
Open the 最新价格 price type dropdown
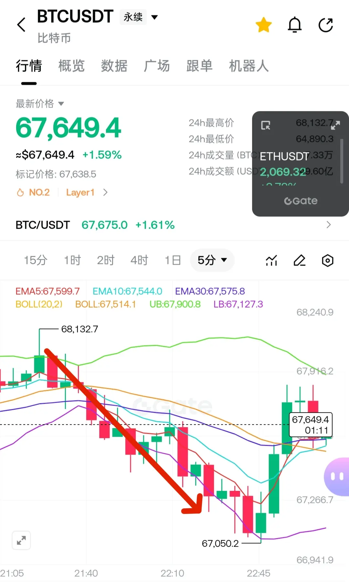coord(40,104)
